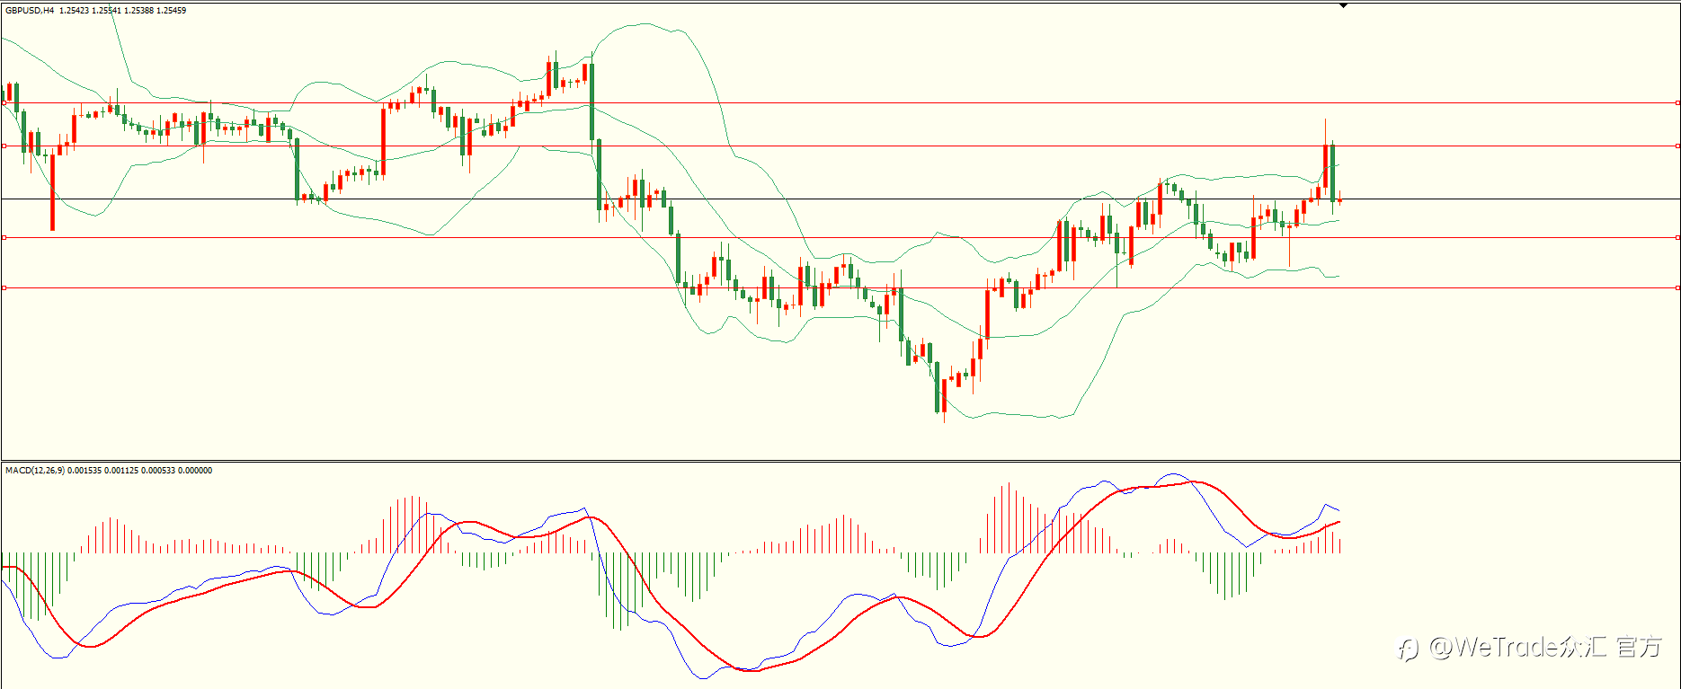1681x689 pixels.
Task: Click the MACD value 0.001535
Action: (x=84, y=471)
